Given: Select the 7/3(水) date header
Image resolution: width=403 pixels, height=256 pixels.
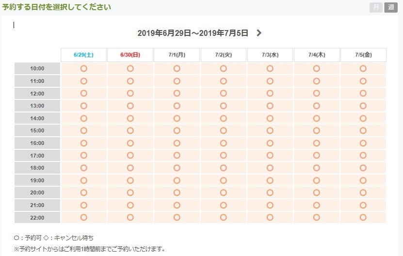Looking at the screenshot, I should tap(270, 55).
